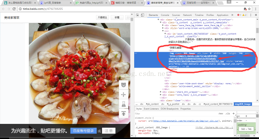This screenshot has width=259, height=139.
Task: Go back with the browser back arrow
Action: (x=4, y=9)
